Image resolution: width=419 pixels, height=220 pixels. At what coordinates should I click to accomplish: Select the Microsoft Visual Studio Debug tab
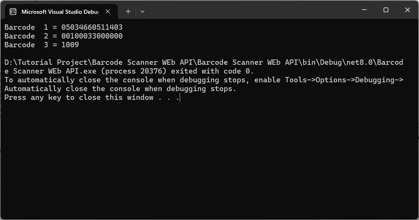coord(59,12)
